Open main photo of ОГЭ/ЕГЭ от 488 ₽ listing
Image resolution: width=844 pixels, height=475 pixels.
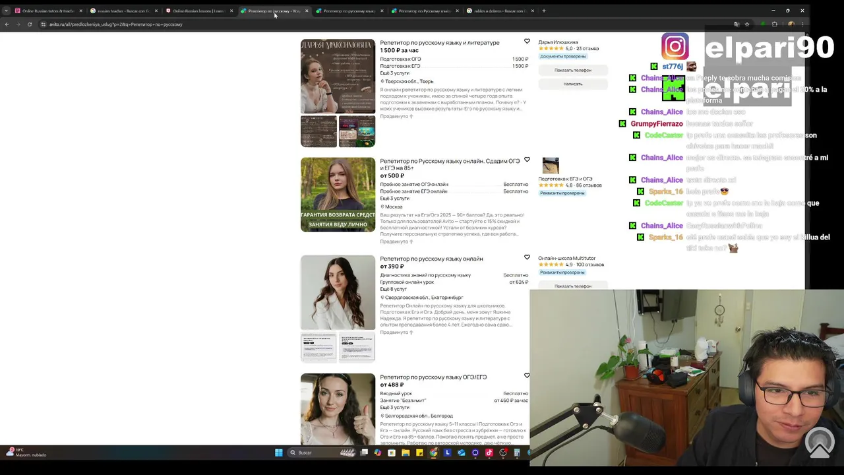click(x=338, y=410)
